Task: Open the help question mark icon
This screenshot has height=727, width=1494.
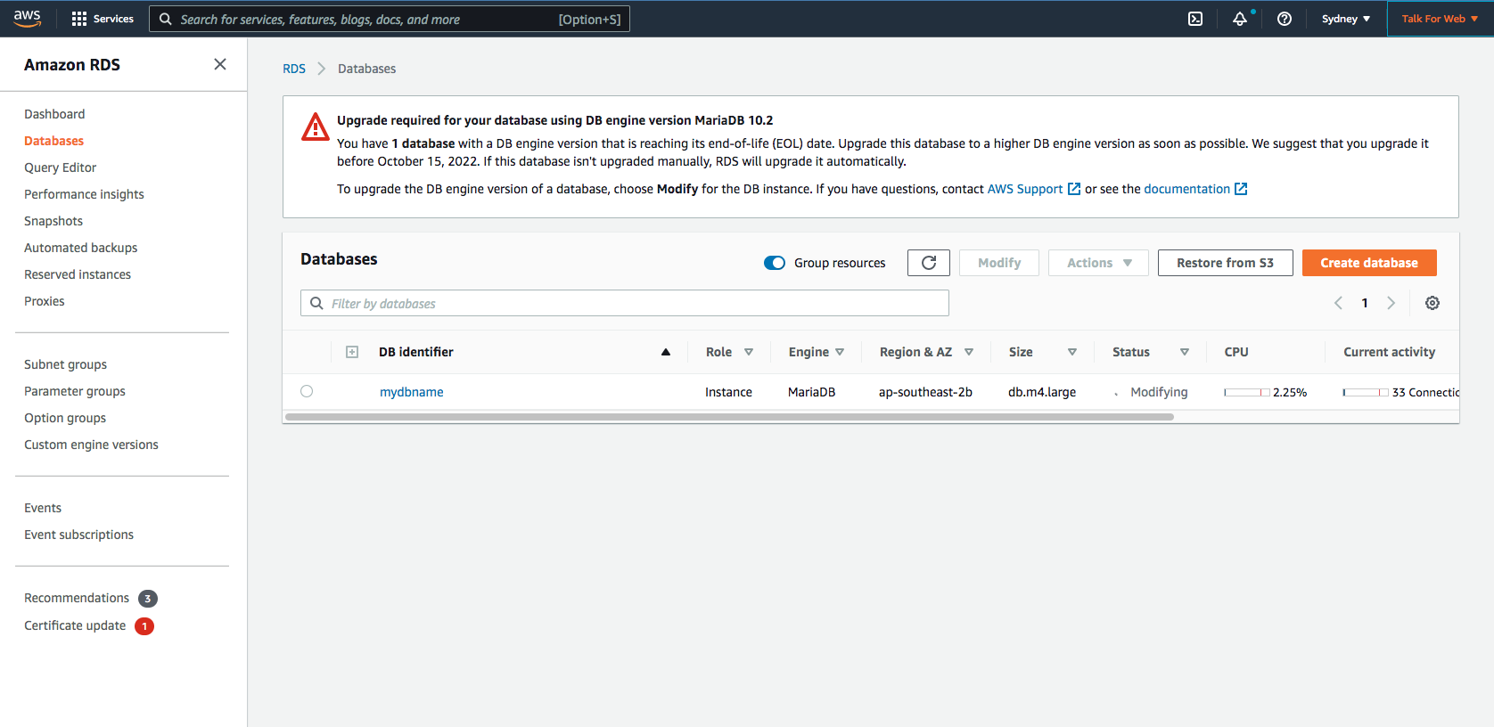Action: pyautogui.click(x=1285, y=19)
